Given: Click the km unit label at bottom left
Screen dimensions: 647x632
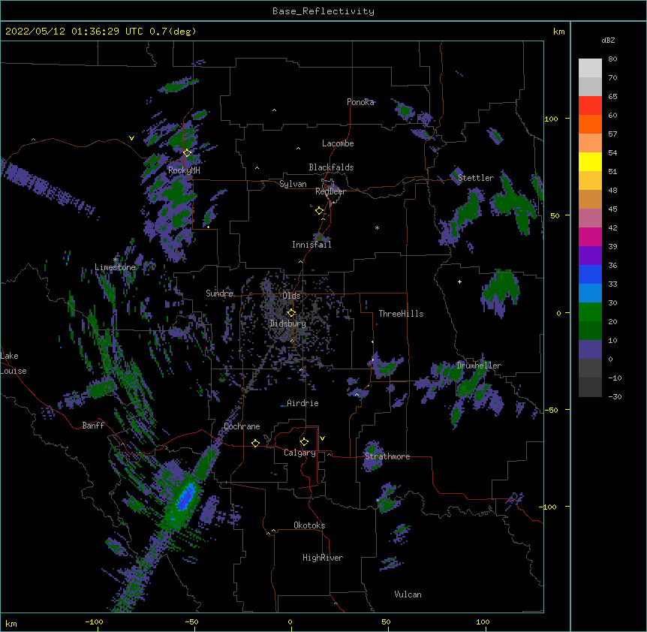Looking at the screenshot, I should point(11,623).
